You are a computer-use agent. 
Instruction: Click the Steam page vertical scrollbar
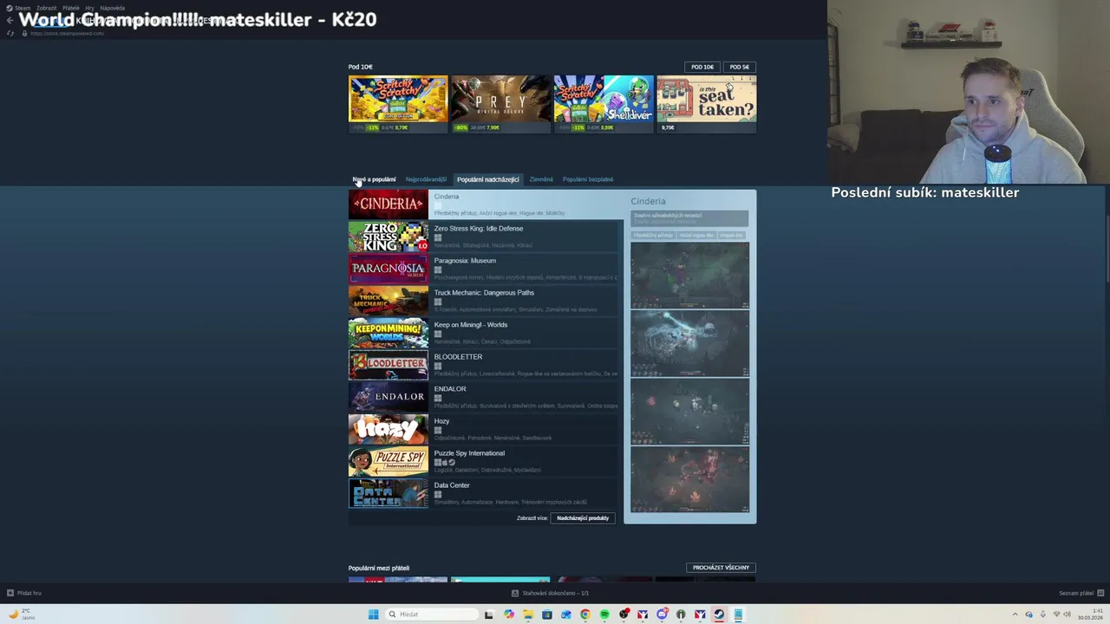pos(1107,247)
